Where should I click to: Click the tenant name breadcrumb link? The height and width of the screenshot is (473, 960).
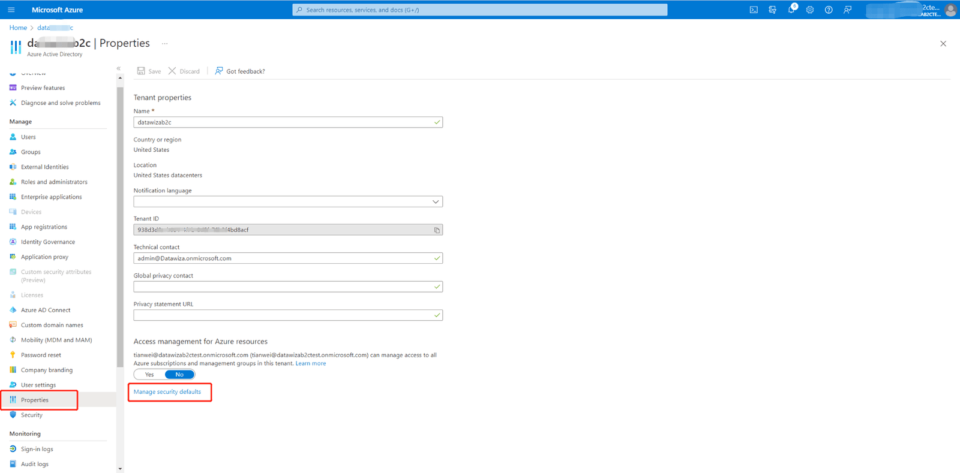click(55, 28)
